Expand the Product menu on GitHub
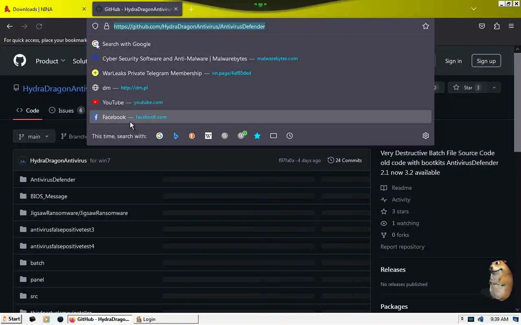 click(x=50, y=61)
